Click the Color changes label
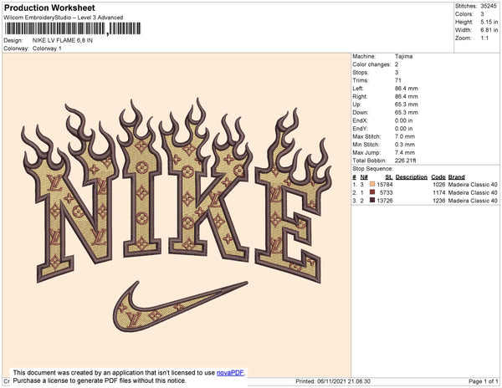502x388 pixels. pyautogui.click(x=371, y=64)
